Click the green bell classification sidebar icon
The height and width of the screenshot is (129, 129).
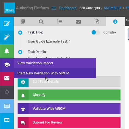coord(7,51)
